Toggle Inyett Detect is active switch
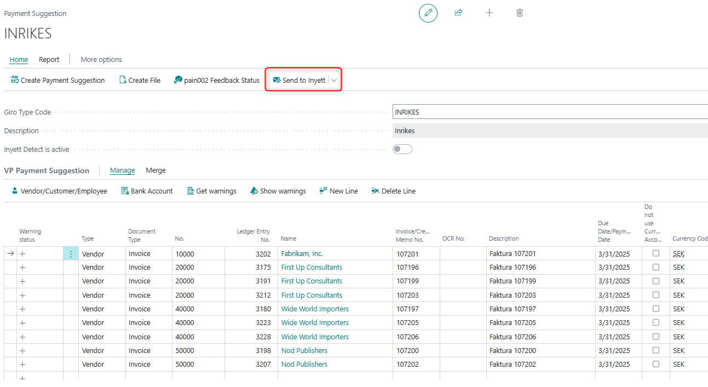This screenshot has width=708, height=387. [402, 149]
